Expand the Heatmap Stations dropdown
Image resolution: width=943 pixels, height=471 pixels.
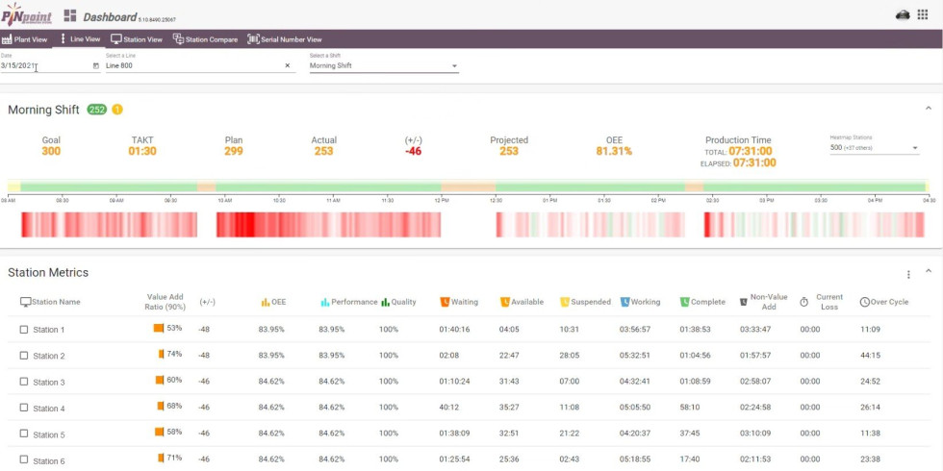point(874,148)
